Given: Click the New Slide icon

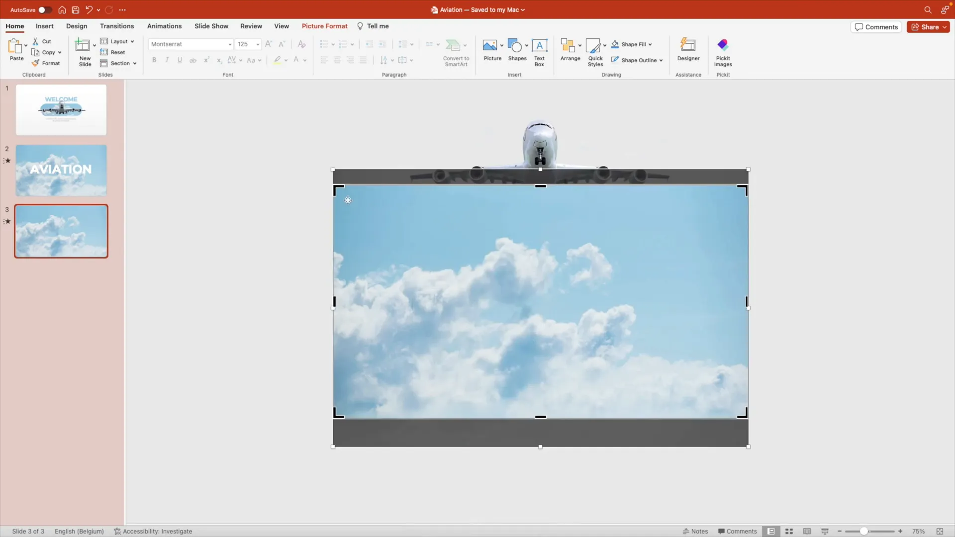Looking at the screenshot, I should tap(82, 45).
